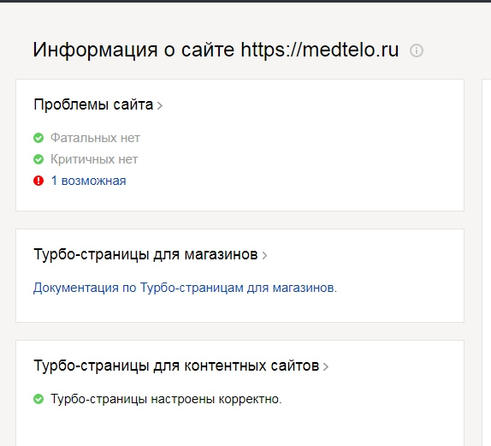Click the green check next to Критичных нет
The width and height of the screenshot is (491, 446).
[x=38, y=159]
